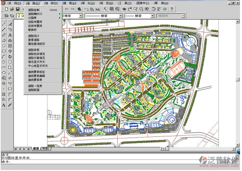Choose the Multiline Text 'A' tool
The height and width of the screenshot is (171, 242).
click(x=4, y=105)
